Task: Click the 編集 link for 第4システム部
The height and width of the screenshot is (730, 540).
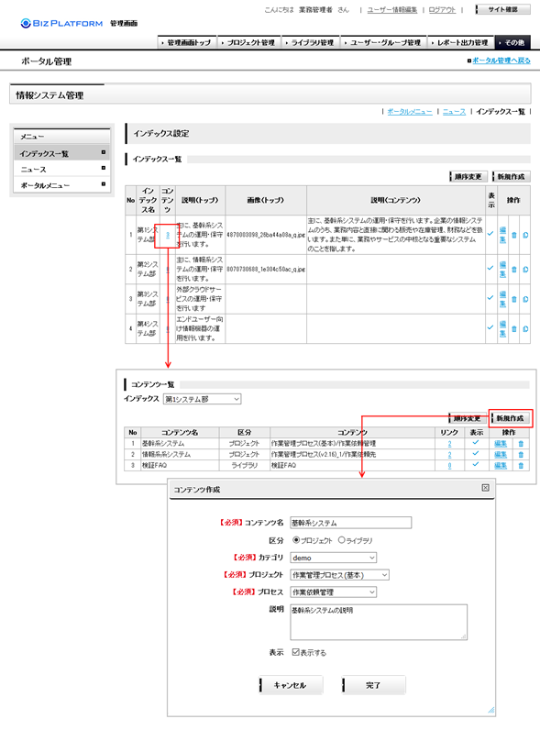Action: 502,328
